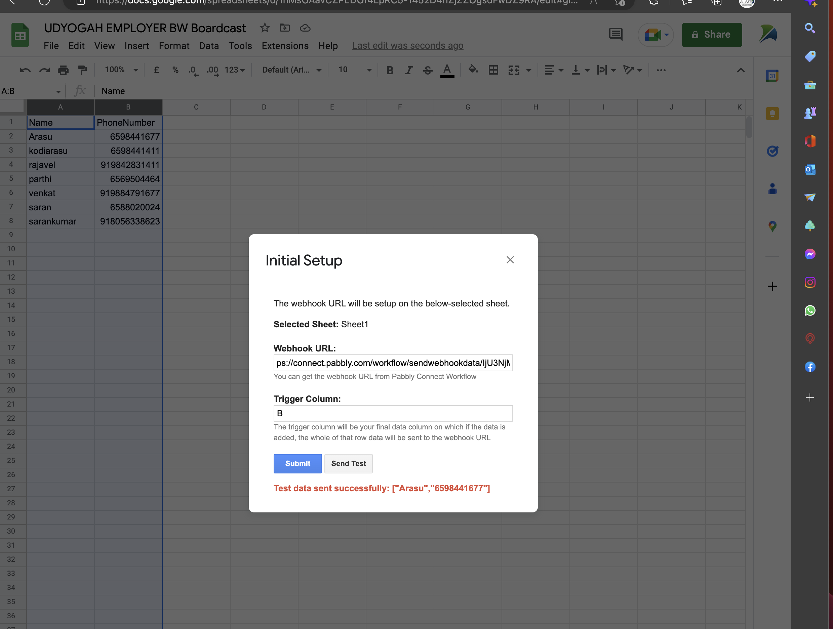
Task: Toggle Bold formatting
Action: coord(390,70)
